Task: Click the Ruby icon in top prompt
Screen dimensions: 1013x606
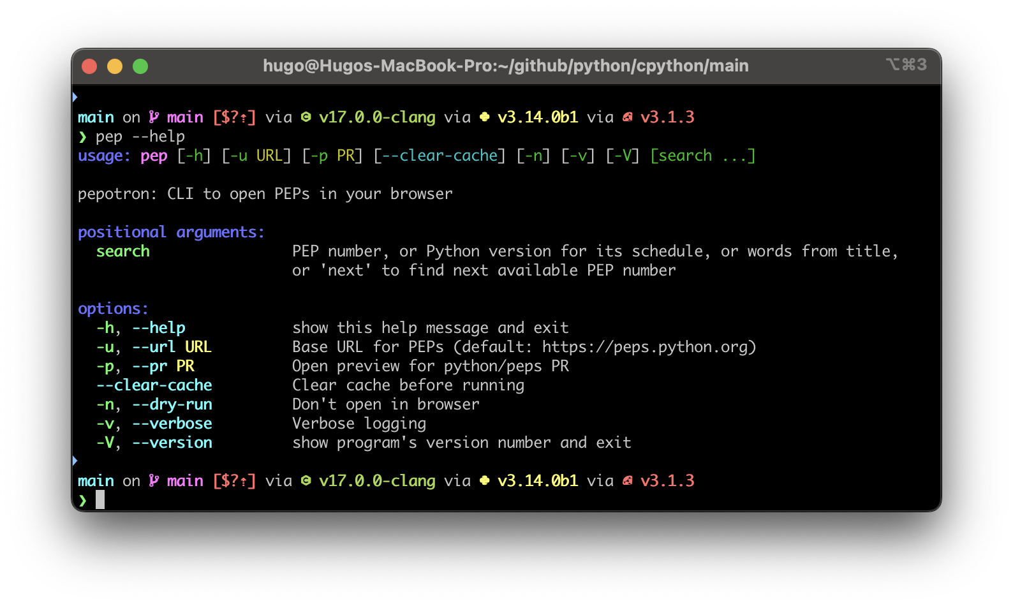Action: pyautogui.click(x=628, y=117)
